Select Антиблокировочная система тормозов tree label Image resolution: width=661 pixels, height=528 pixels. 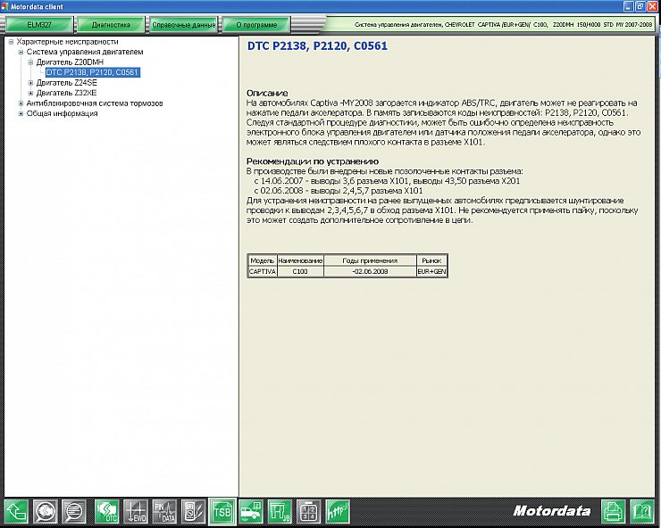click(x=95, y=103)
